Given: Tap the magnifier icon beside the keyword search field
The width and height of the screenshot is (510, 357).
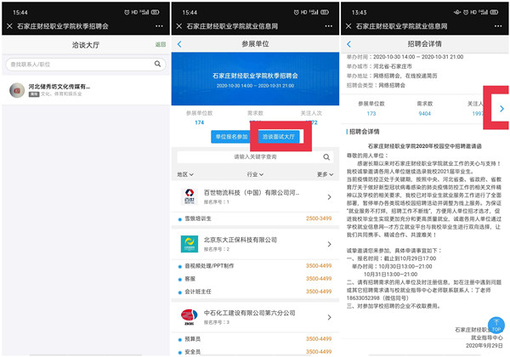Looking at the screenshot, I should pos(326,156).
